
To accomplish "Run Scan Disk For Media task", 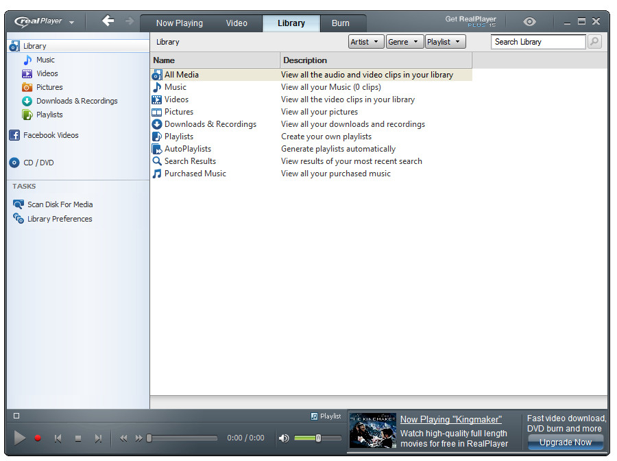I will (x=53, y=204).
